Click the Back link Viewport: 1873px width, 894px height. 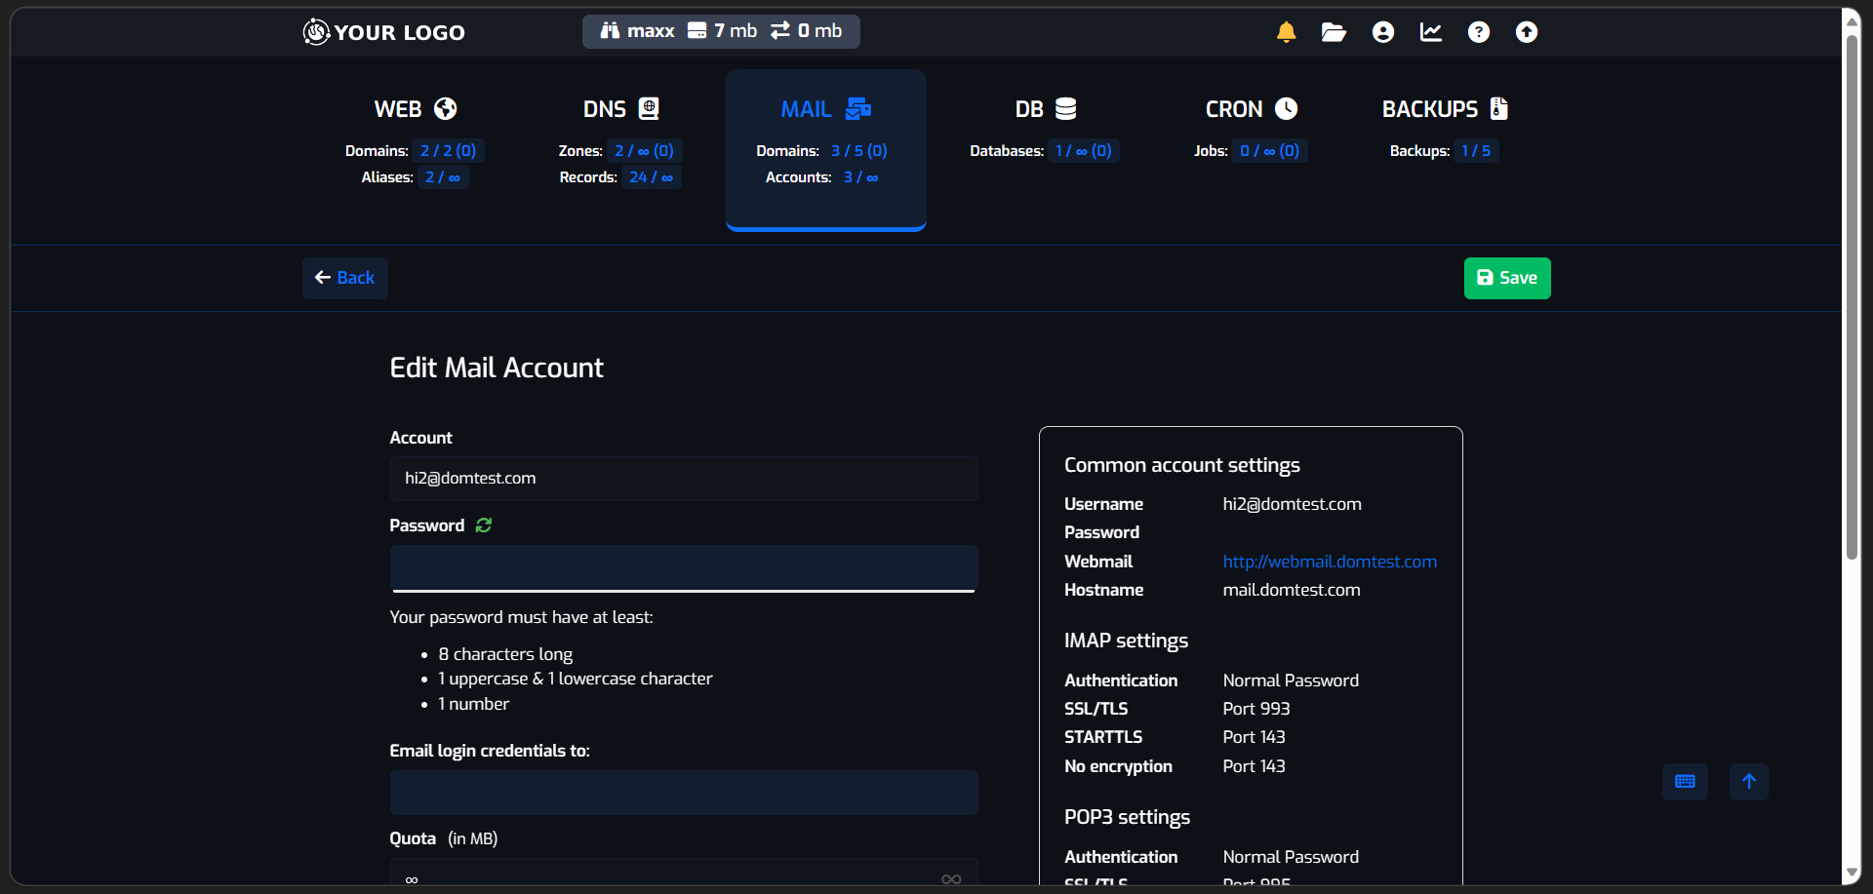344,278
